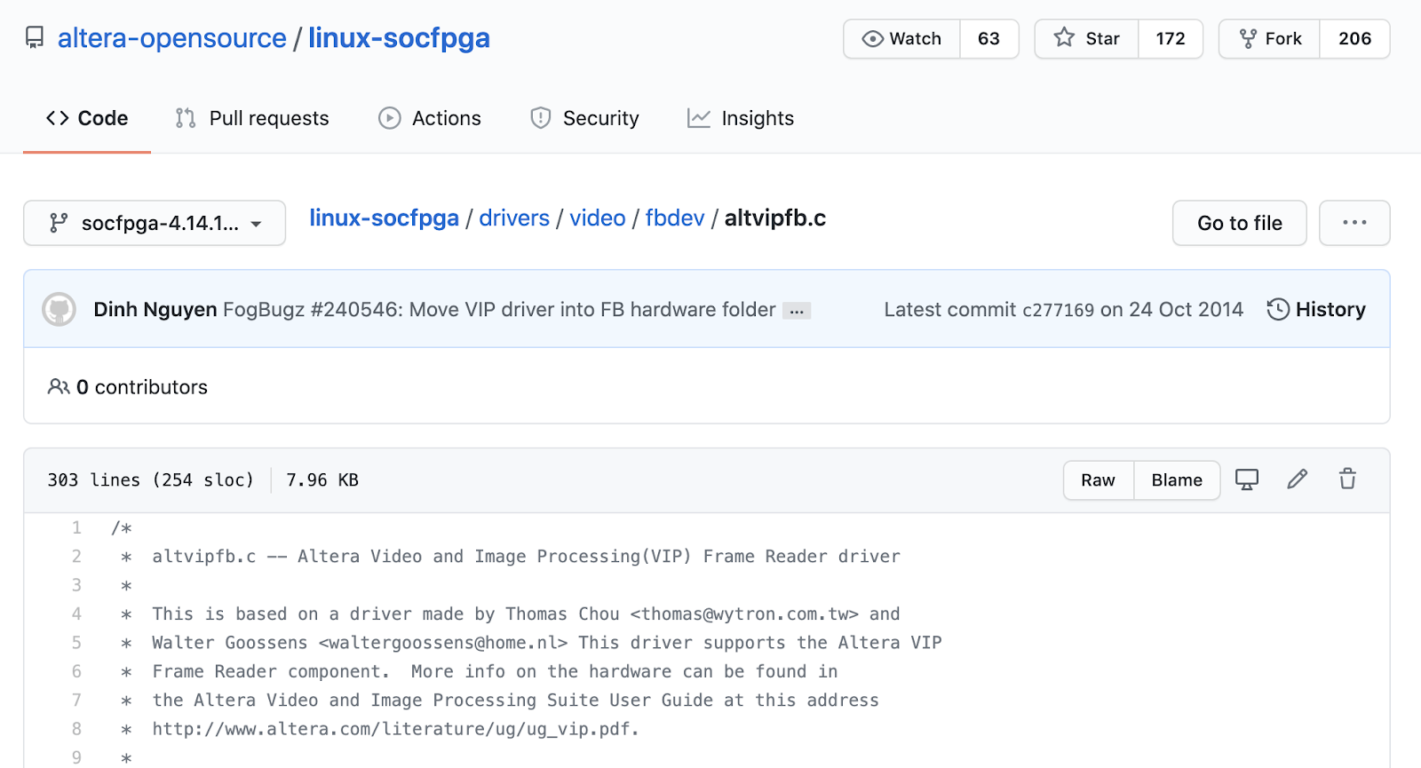
Task: Open watchers count 63
Action: pos(988,39)
